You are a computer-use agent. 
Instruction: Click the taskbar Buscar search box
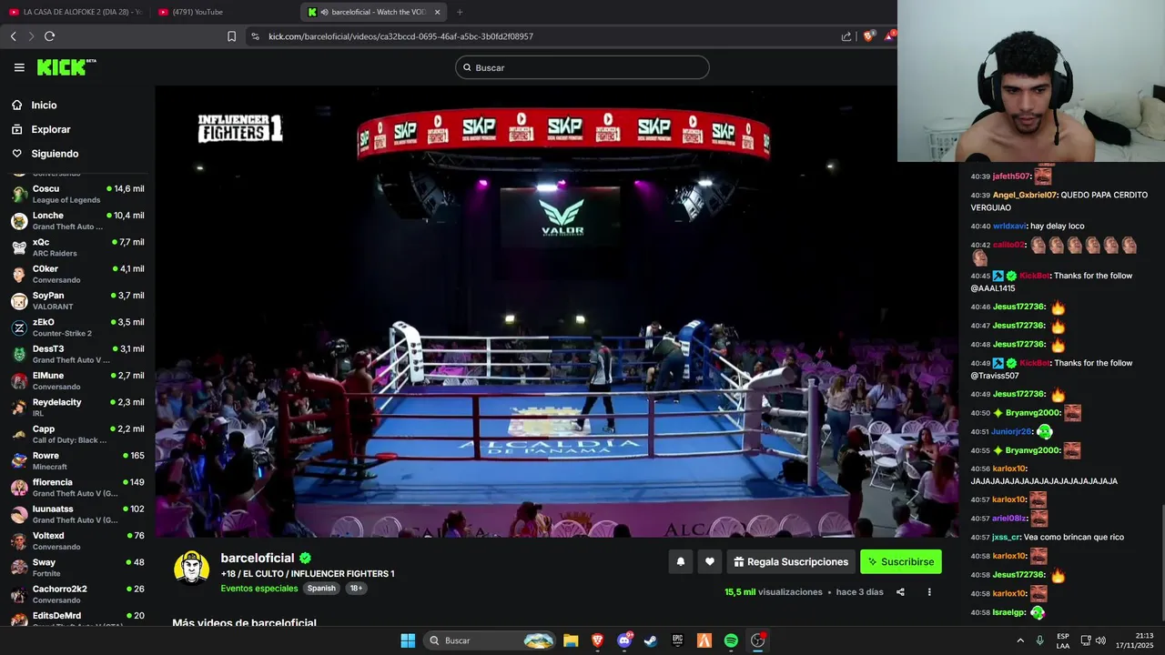tap(491, 640)
